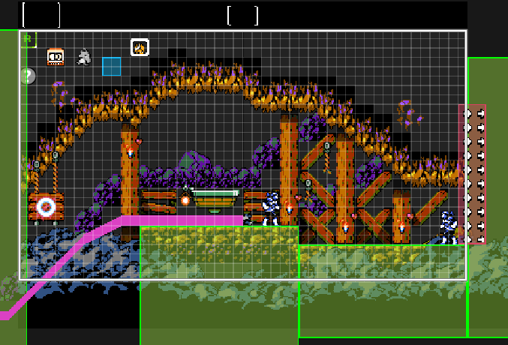Click the bracketed field at top center
The width and height of the screenshot is (508, 345).
(x=243, y=15)
